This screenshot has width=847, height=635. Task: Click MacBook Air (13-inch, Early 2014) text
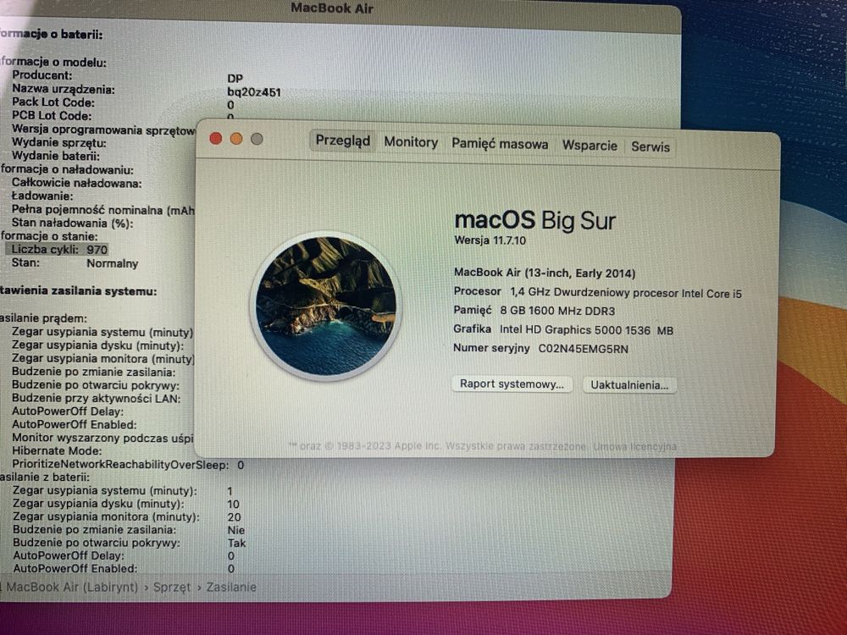545,273
